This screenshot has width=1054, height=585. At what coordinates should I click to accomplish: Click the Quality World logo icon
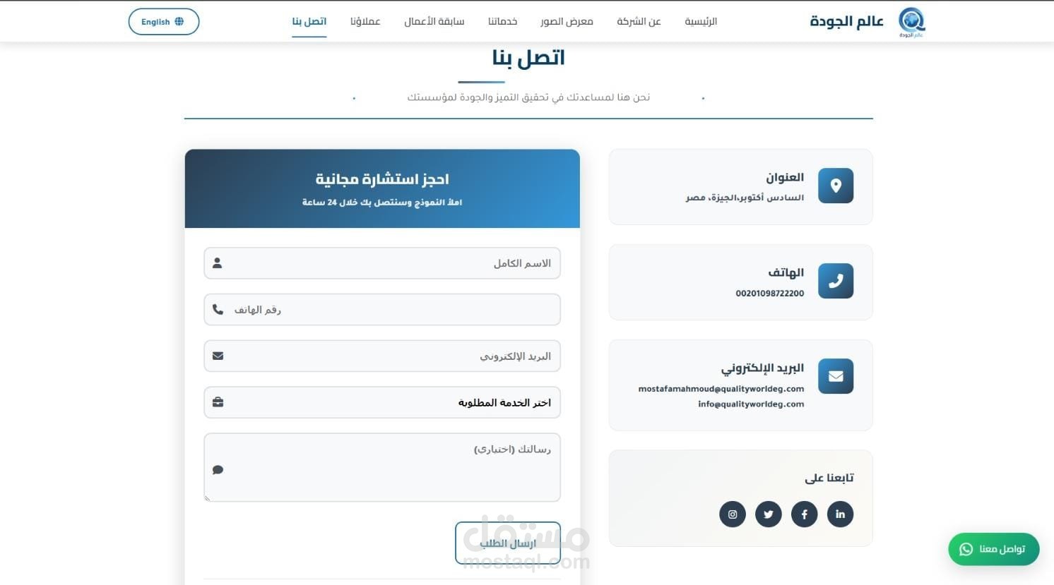(x=911, y=22)
